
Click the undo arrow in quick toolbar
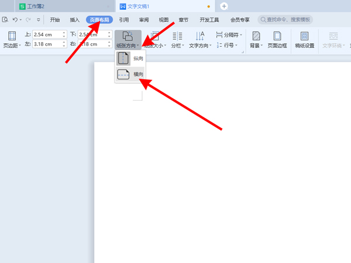tap(15, 19)
